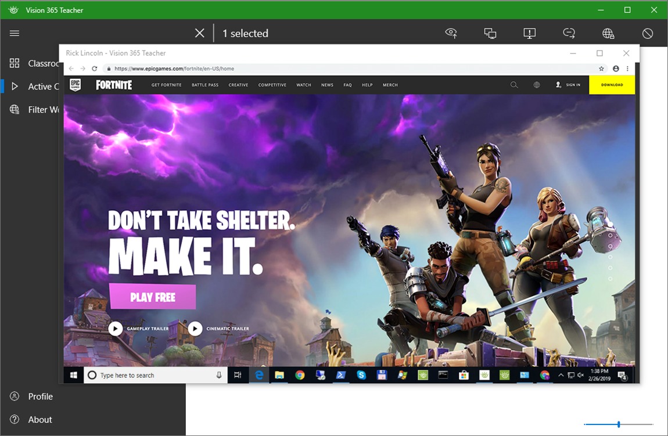Open Task View from the taskbar
Viewport: 668px width, 436px height.
pos(238,375)
